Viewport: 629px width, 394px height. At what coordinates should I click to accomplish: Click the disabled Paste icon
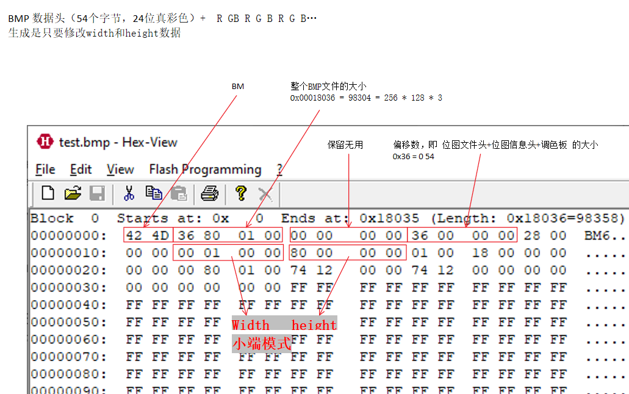click(178, 193)
